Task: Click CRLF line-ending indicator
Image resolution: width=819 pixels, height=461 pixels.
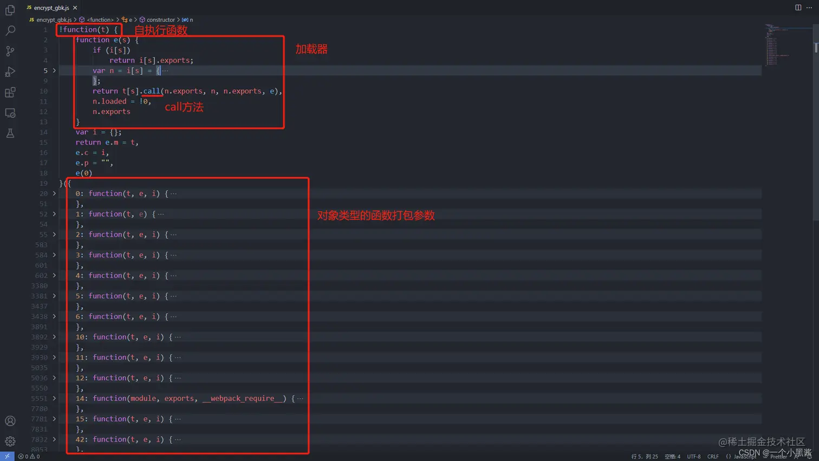Action: pyautogui.click(x=713, y=457)
